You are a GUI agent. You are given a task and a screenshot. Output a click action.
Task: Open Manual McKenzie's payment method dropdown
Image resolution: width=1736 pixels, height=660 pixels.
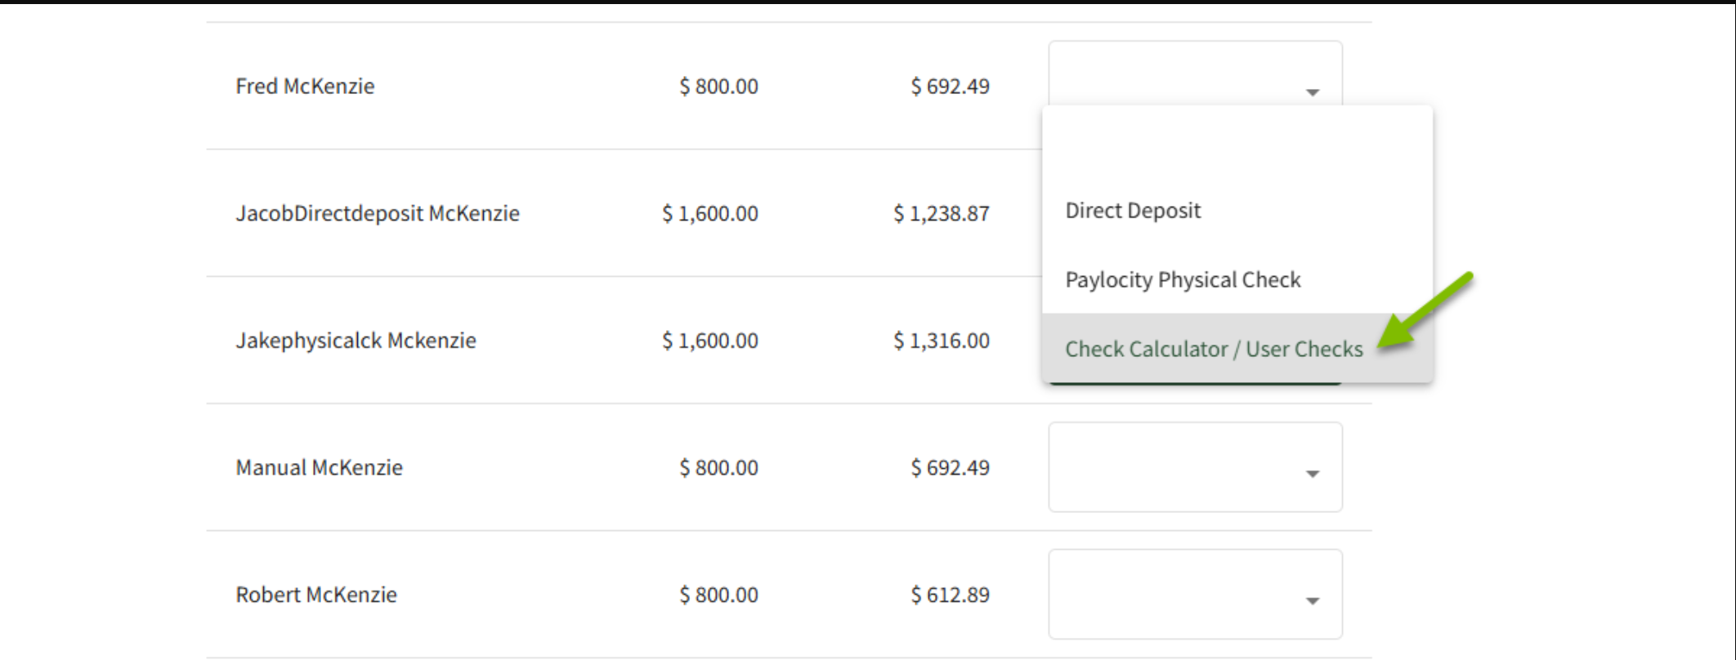click(x=1196, y=467)
